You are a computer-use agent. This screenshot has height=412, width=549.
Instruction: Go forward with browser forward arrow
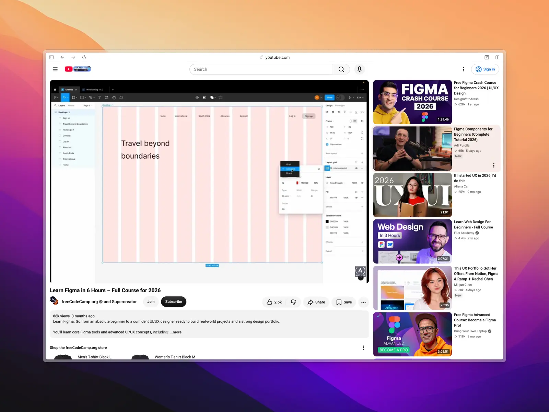[x=73, y=57]
